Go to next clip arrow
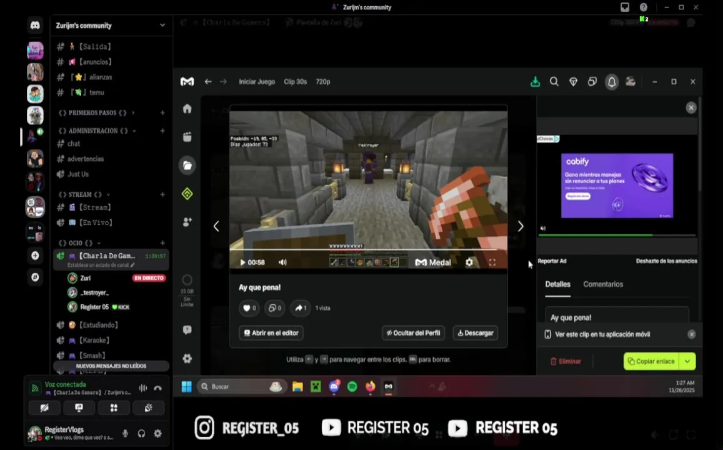723x450 pixels. click(x=521, y=226)
